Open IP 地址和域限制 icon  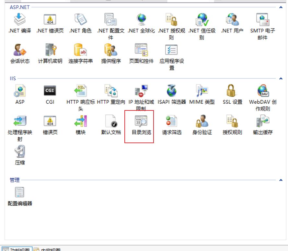(141, 91)
